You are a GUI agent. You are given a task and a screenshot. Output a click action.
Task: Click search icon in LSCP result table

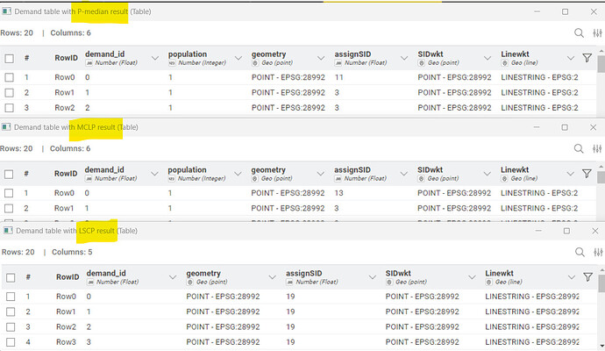point(579,252)
